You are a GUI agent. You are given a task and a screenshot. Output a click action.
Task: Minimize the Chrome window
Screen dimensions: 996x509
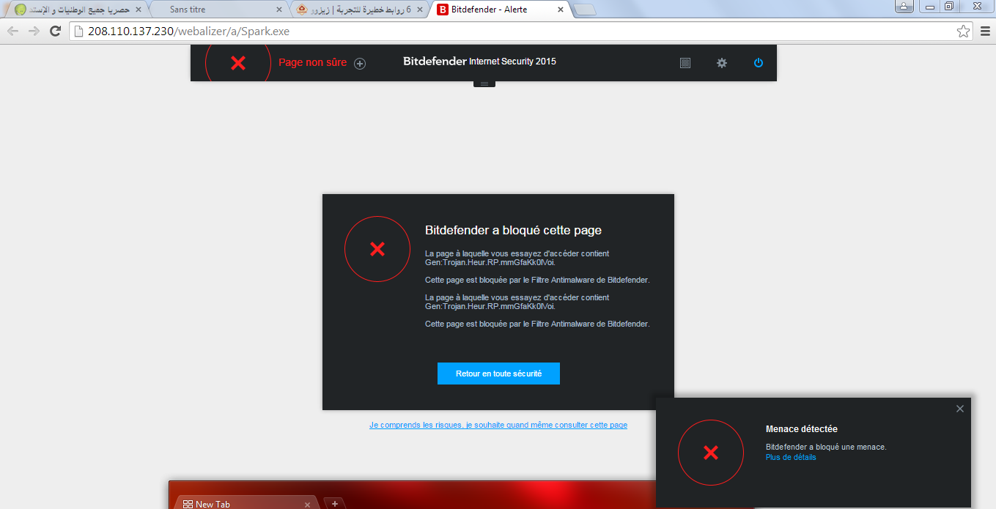pyautogui.click(x=929, y=6)
